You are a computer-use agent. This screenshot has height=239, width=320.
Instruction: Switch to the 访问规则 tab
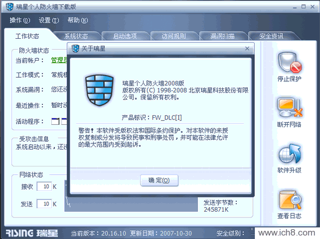tap(174, 36)
